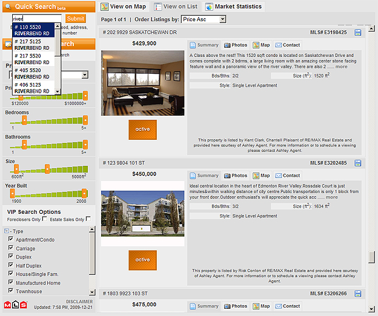Open the DISCLAIMER link
This screenshot has width=378, height=316.
[79, 301]
